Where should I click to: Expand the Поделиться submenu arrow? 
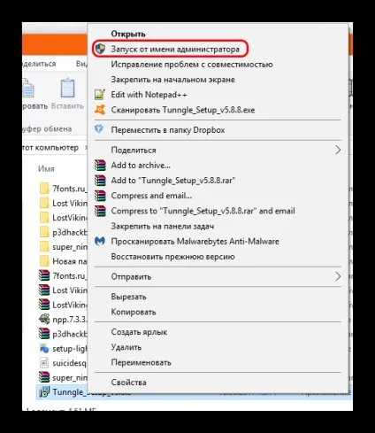click(338, 150)
